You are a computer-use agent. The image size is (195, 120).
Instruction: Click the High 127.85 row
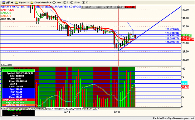pyautogui.click(x=18, y=92)
